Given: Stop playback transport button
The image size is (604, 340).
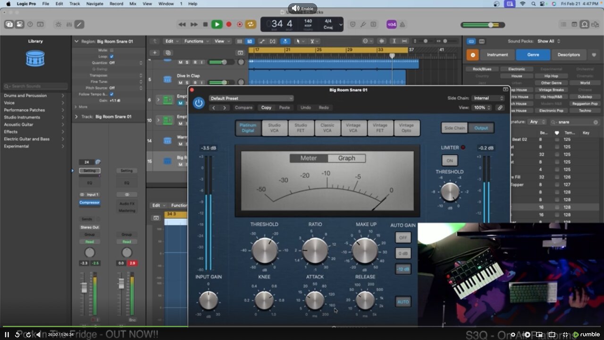Looking at the screenshot, I should 205,24.
